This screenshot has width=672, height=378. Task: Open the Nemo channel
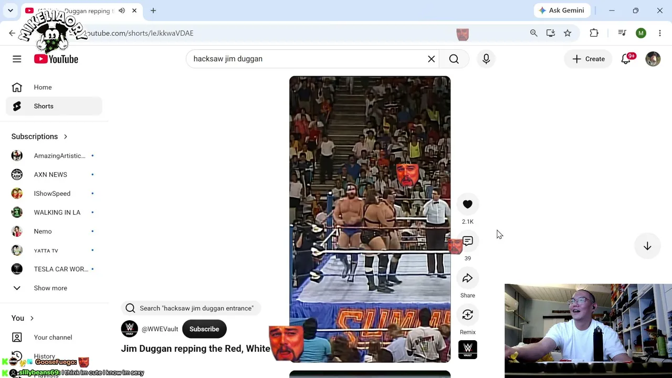(54, 231)
